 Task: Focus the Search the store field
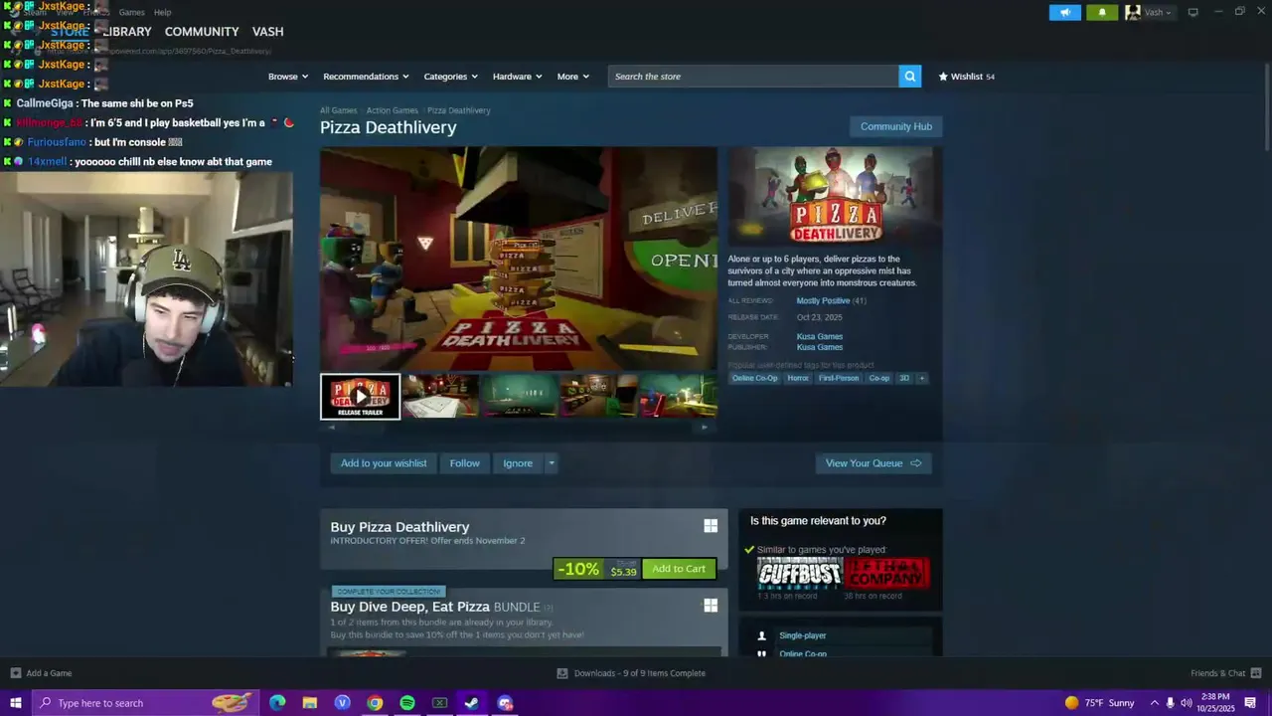pyautogui.click(x=753, y=77)
